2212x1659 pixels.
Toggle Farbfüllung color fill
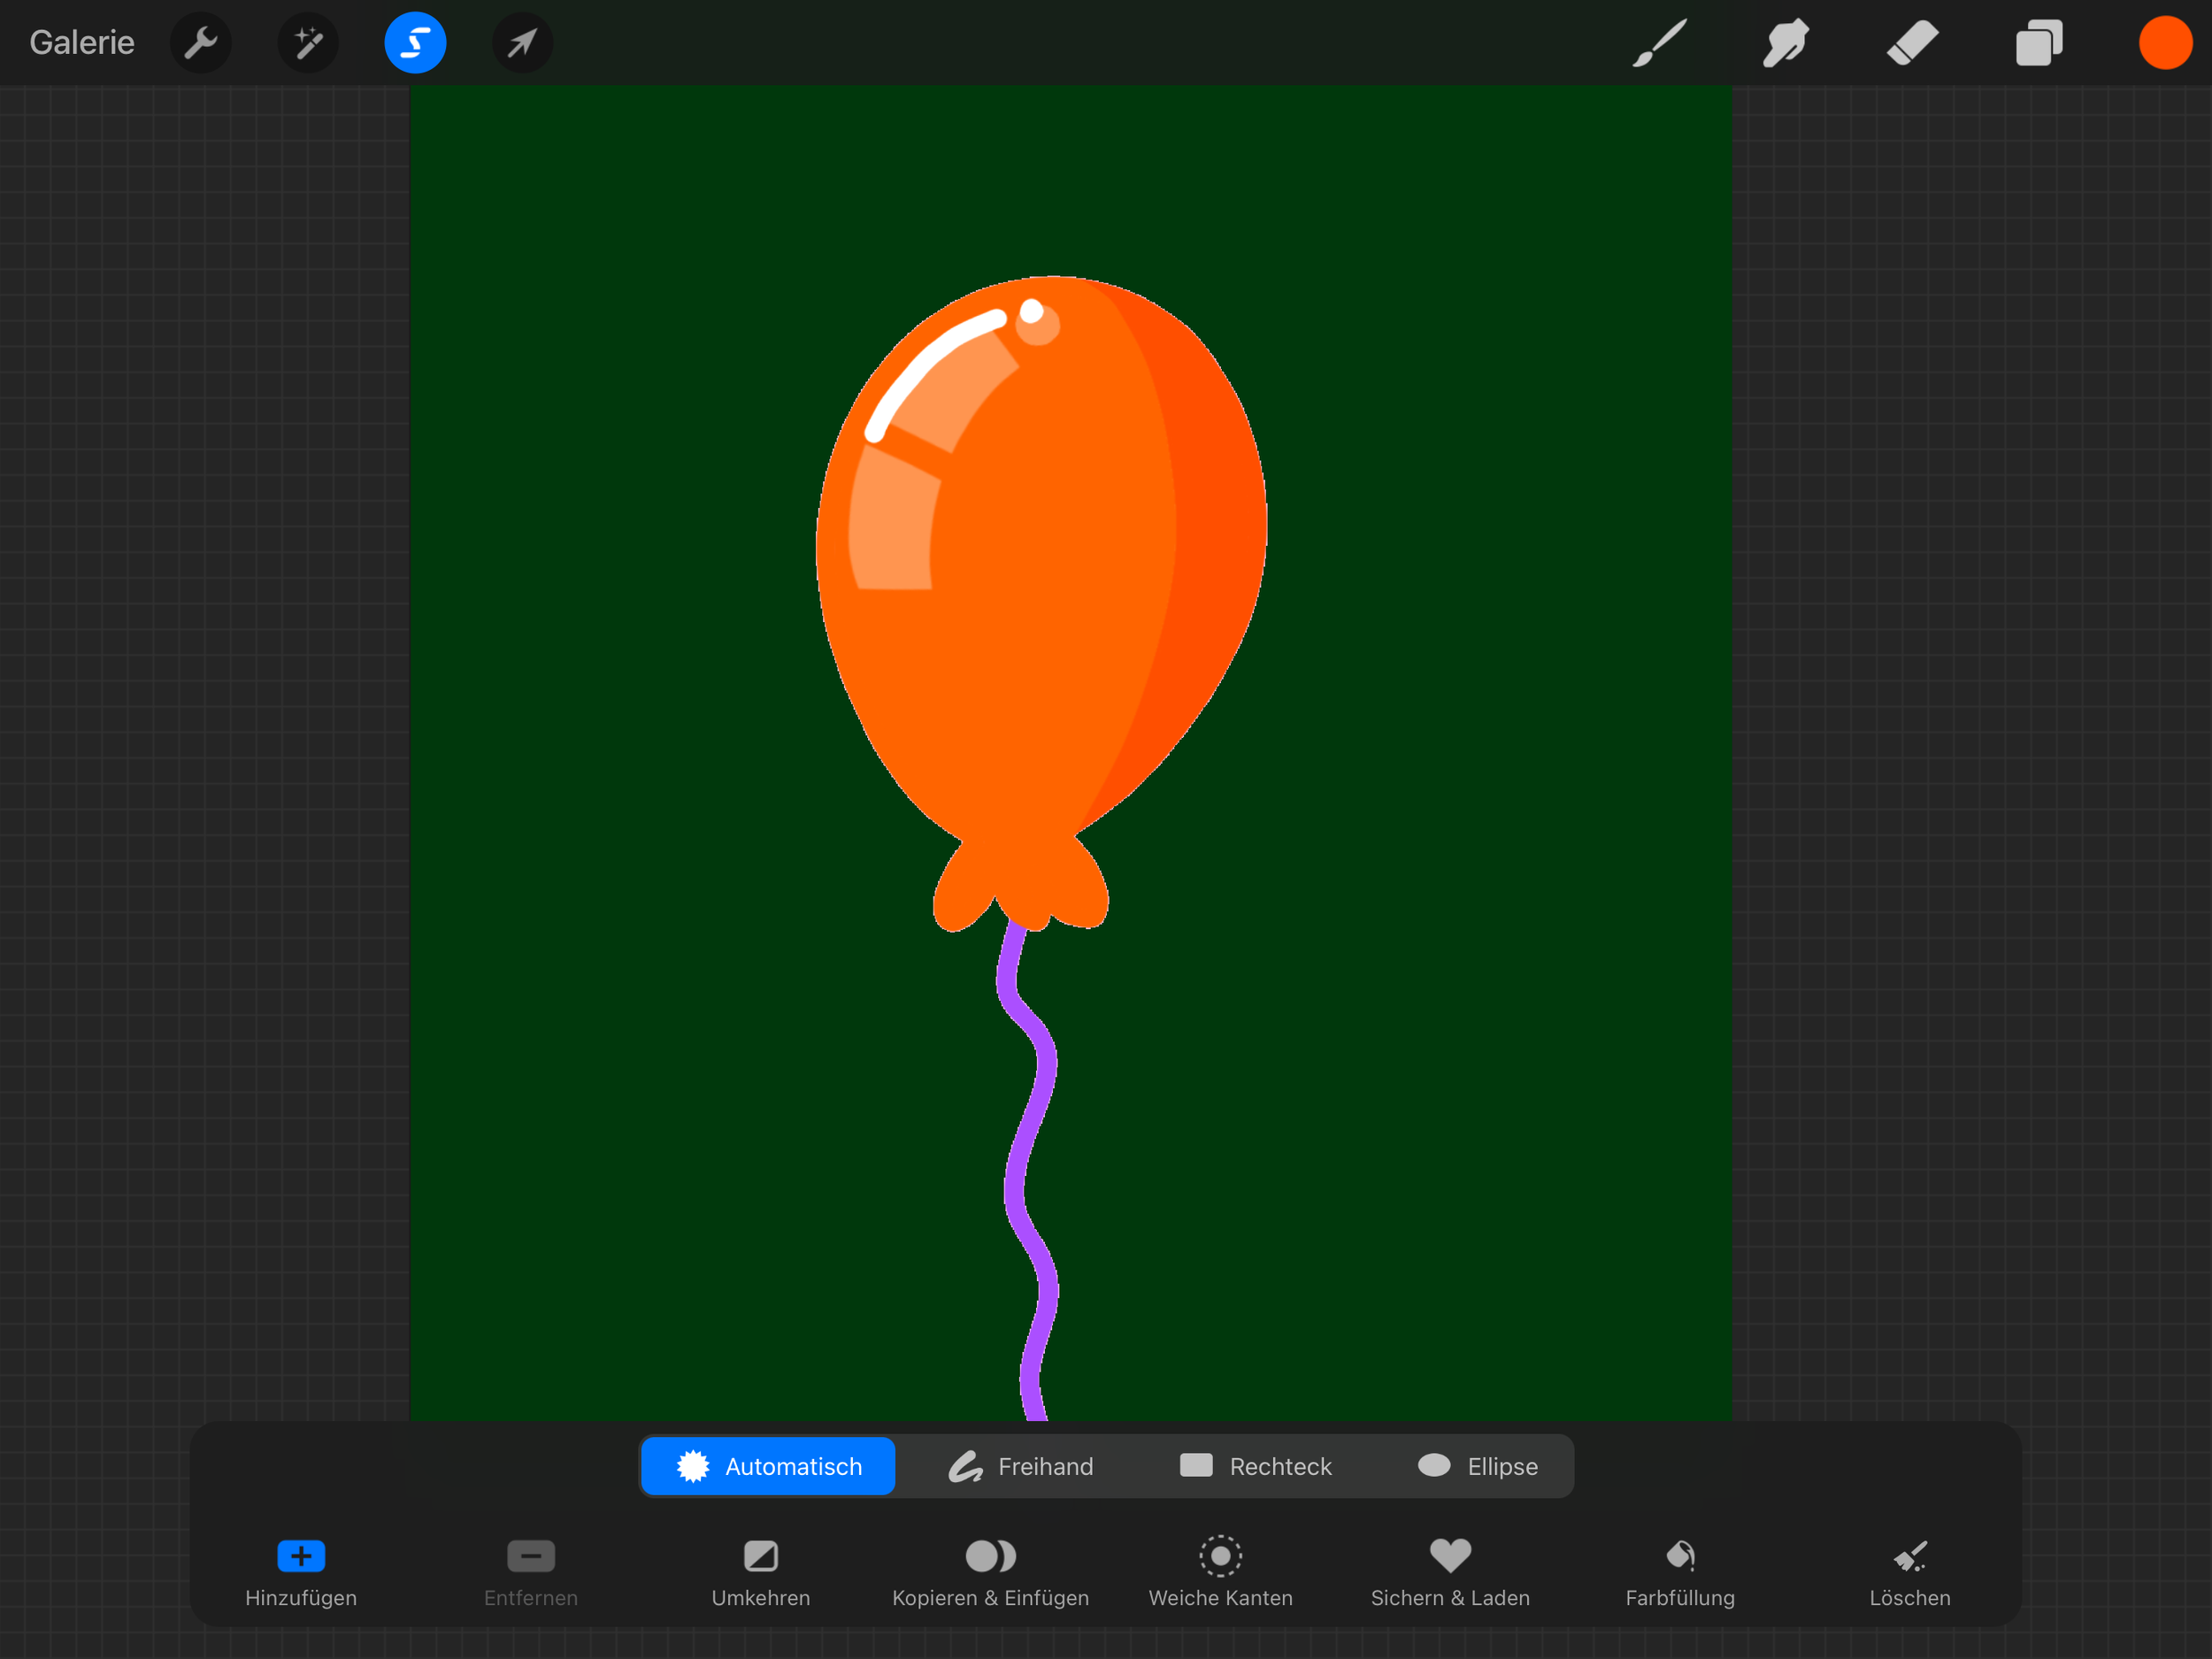tap(1681, 1572)
